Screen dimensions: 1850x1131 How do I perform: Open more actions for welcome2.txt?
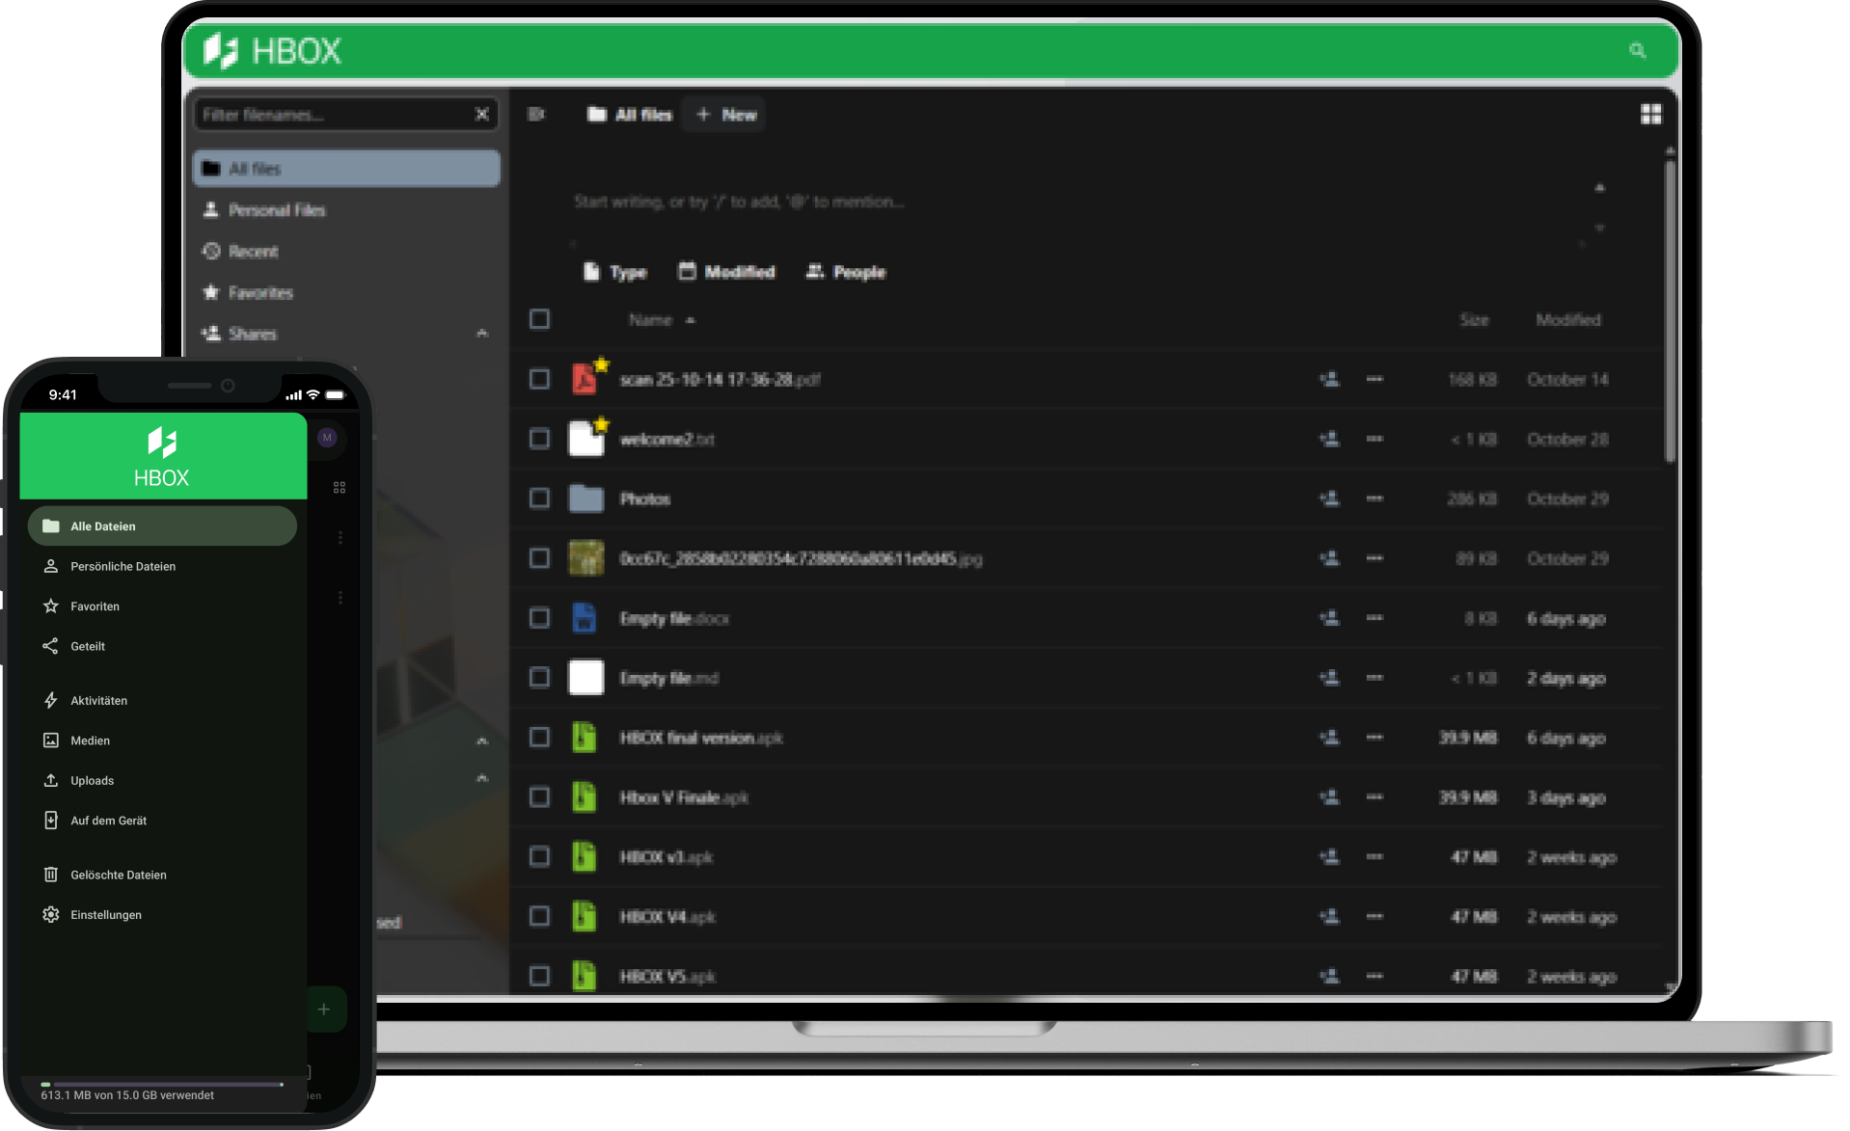coord(1374,439)
